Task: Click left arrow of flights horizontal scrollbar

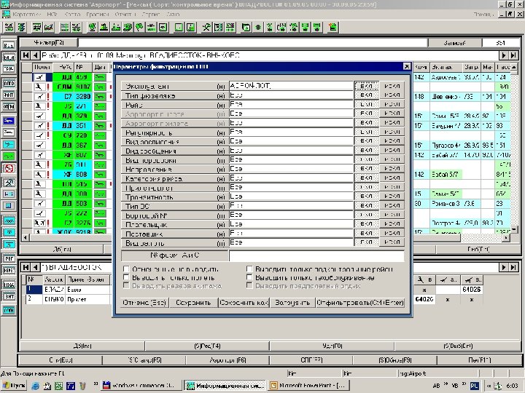Action: coord(26,237)
